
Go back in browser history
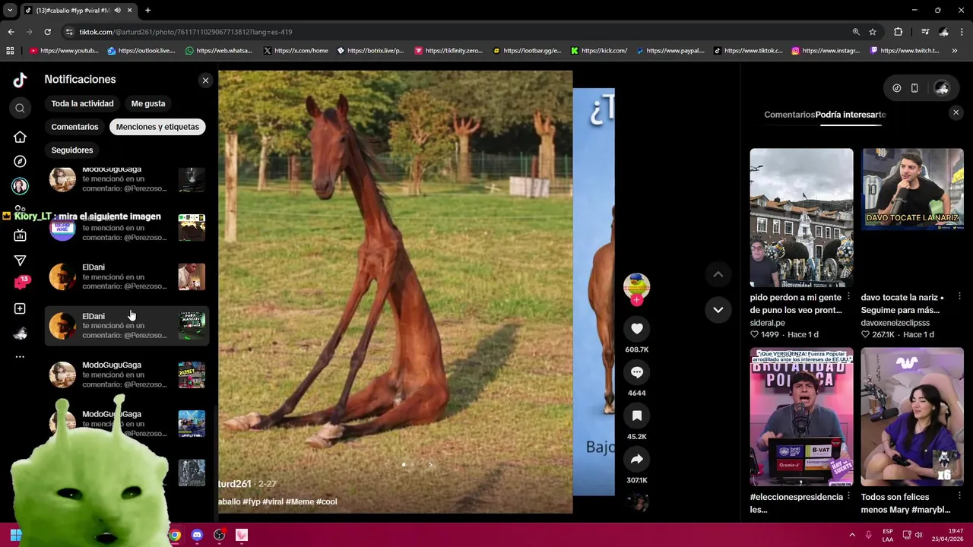[x=11, y=32]
